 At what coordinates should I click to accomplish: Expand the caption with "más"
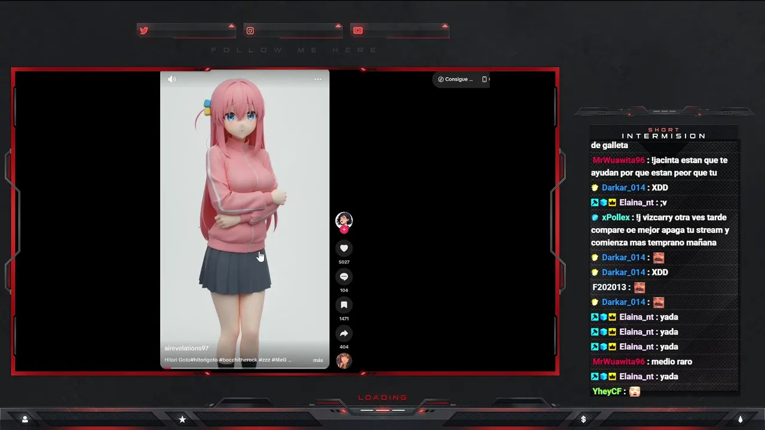(318, 360)
